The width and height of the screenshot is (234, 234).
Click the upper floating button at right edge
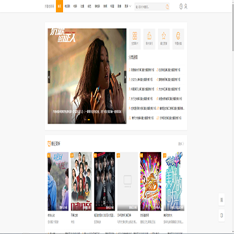tap(222, 200)
